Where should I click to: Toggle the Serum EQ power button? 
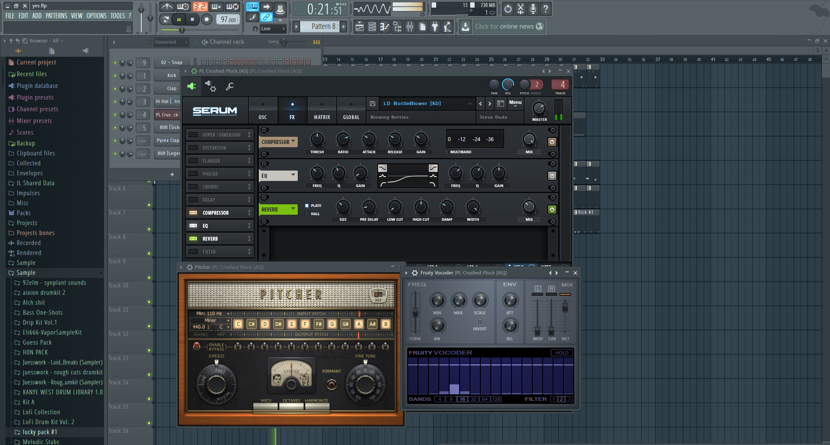552,176
